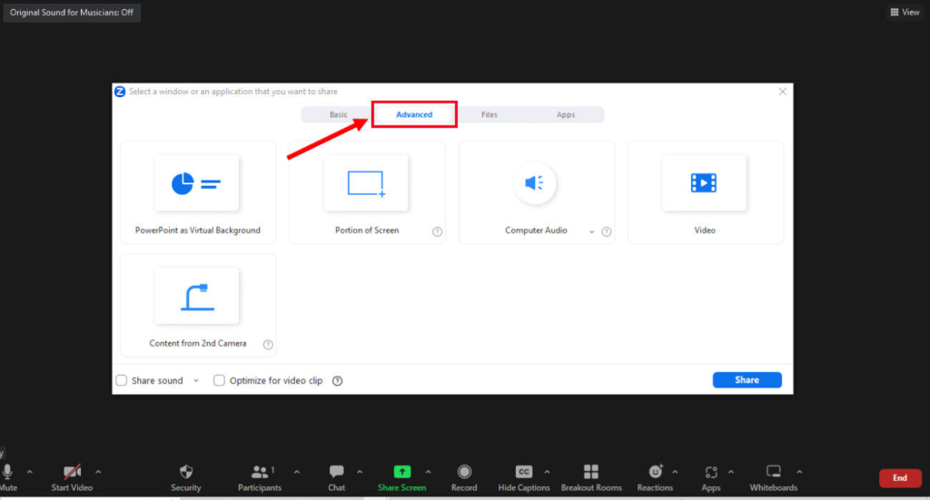Select the Computer Audio sharing option
The image size is (930, 500).
coord(536,192)
